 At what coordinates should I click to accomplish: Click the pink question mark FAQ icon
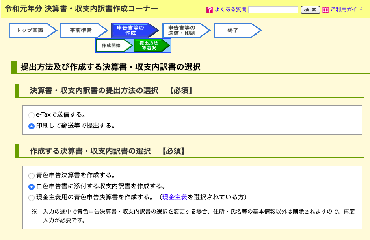(209, 10)
